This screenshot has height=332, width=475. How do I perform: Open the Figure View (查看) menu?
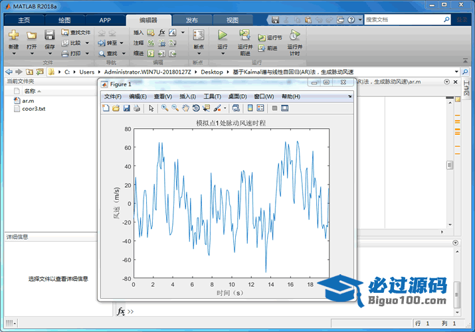pos(163,96)
